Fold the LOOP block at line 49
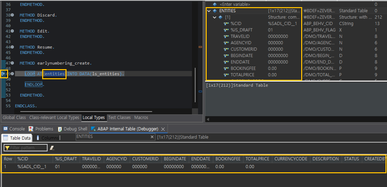The height and width of the screenshot is (187, 387). [12, 74]
